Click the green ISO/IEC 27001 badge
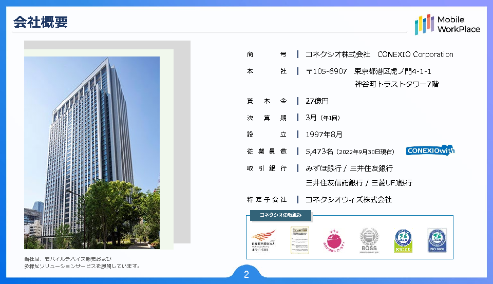The image size is (493, 284). (x=403, y=240)
